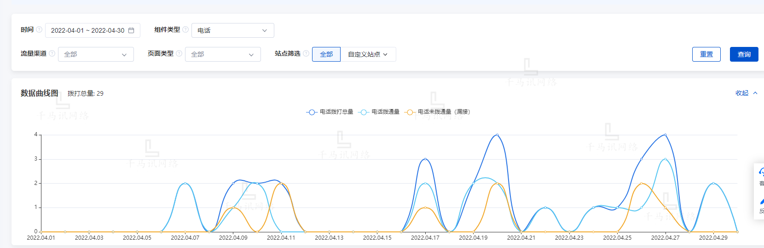Toggle 电话未拨通量(漏接) legend series

438,112
